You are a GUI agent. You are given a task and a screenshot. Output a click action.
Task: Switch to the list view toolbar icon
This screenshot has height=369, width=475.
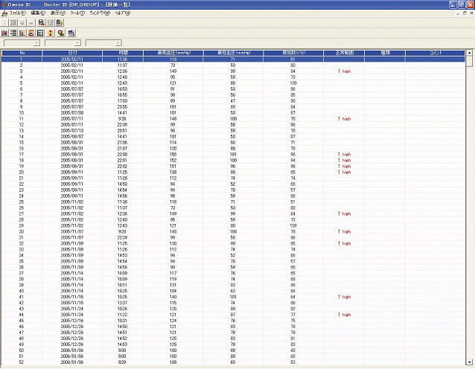[13, 33]
